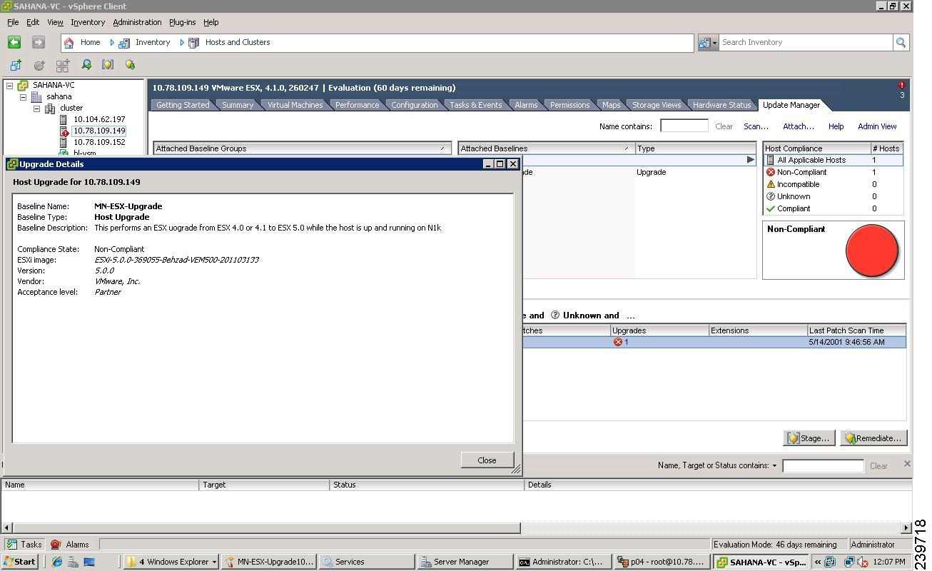Click the Stage... button
Image resolution: width=932 pixels, height=571 pixels.
pyautogui.click(x=809, y=438)
